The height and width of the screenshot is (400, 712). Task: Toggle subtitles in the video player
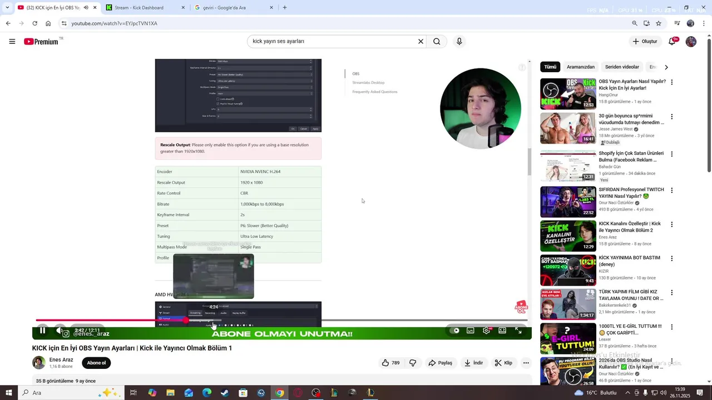click(471, 331)
